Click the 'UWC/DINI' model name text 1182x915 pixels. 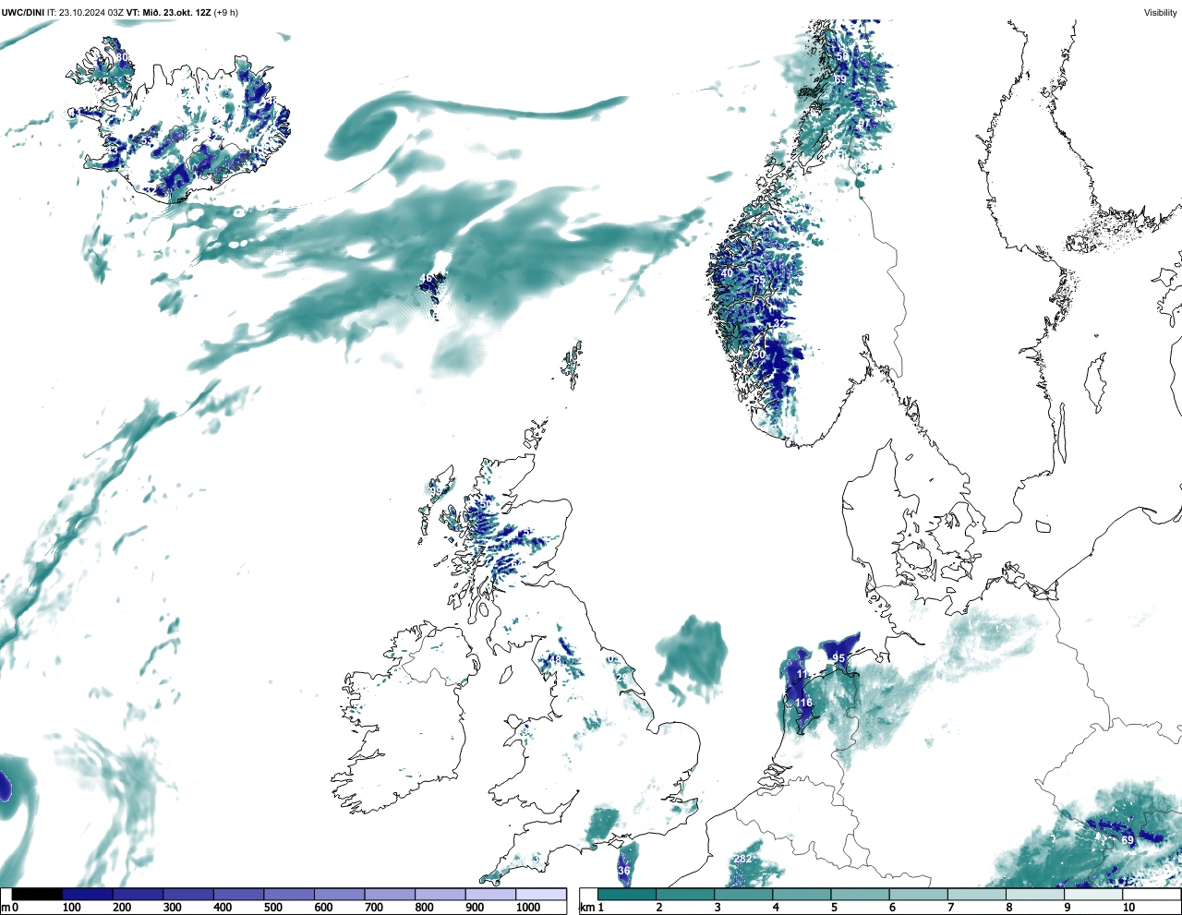(x=23, y=12)
